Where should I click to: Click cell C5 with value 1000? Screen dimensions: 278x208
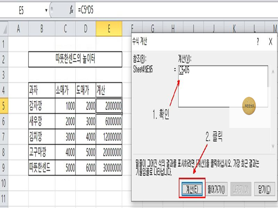pos(65,106)
